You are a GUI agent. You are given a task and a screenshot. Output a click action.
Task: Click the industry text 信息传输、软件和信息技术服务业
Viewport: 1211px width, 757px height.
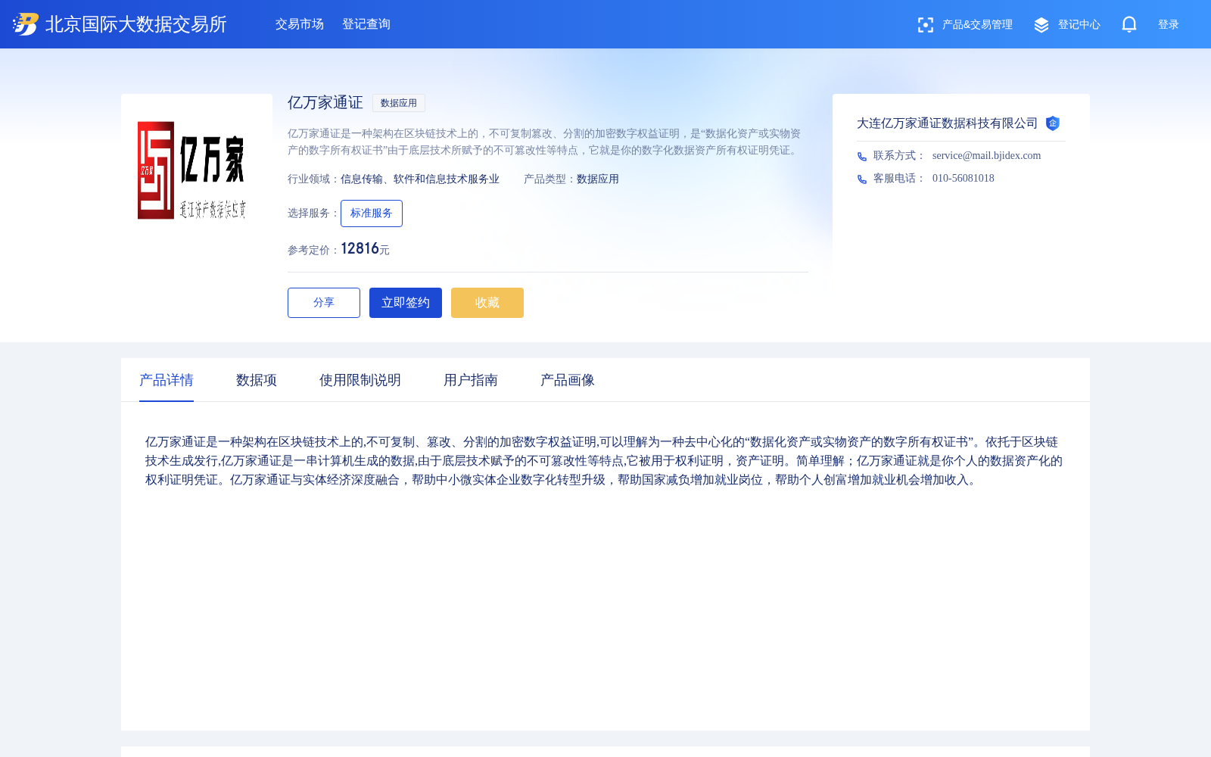(x=420, y=179)
